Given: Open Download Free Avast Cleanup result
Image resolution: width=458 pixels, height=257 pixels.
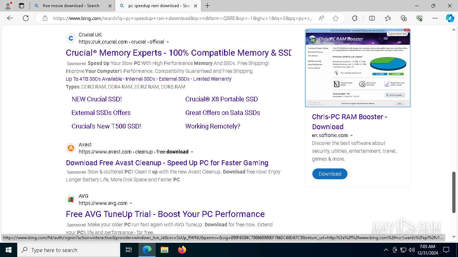Looking at the screenshot, I should [167, 163].
